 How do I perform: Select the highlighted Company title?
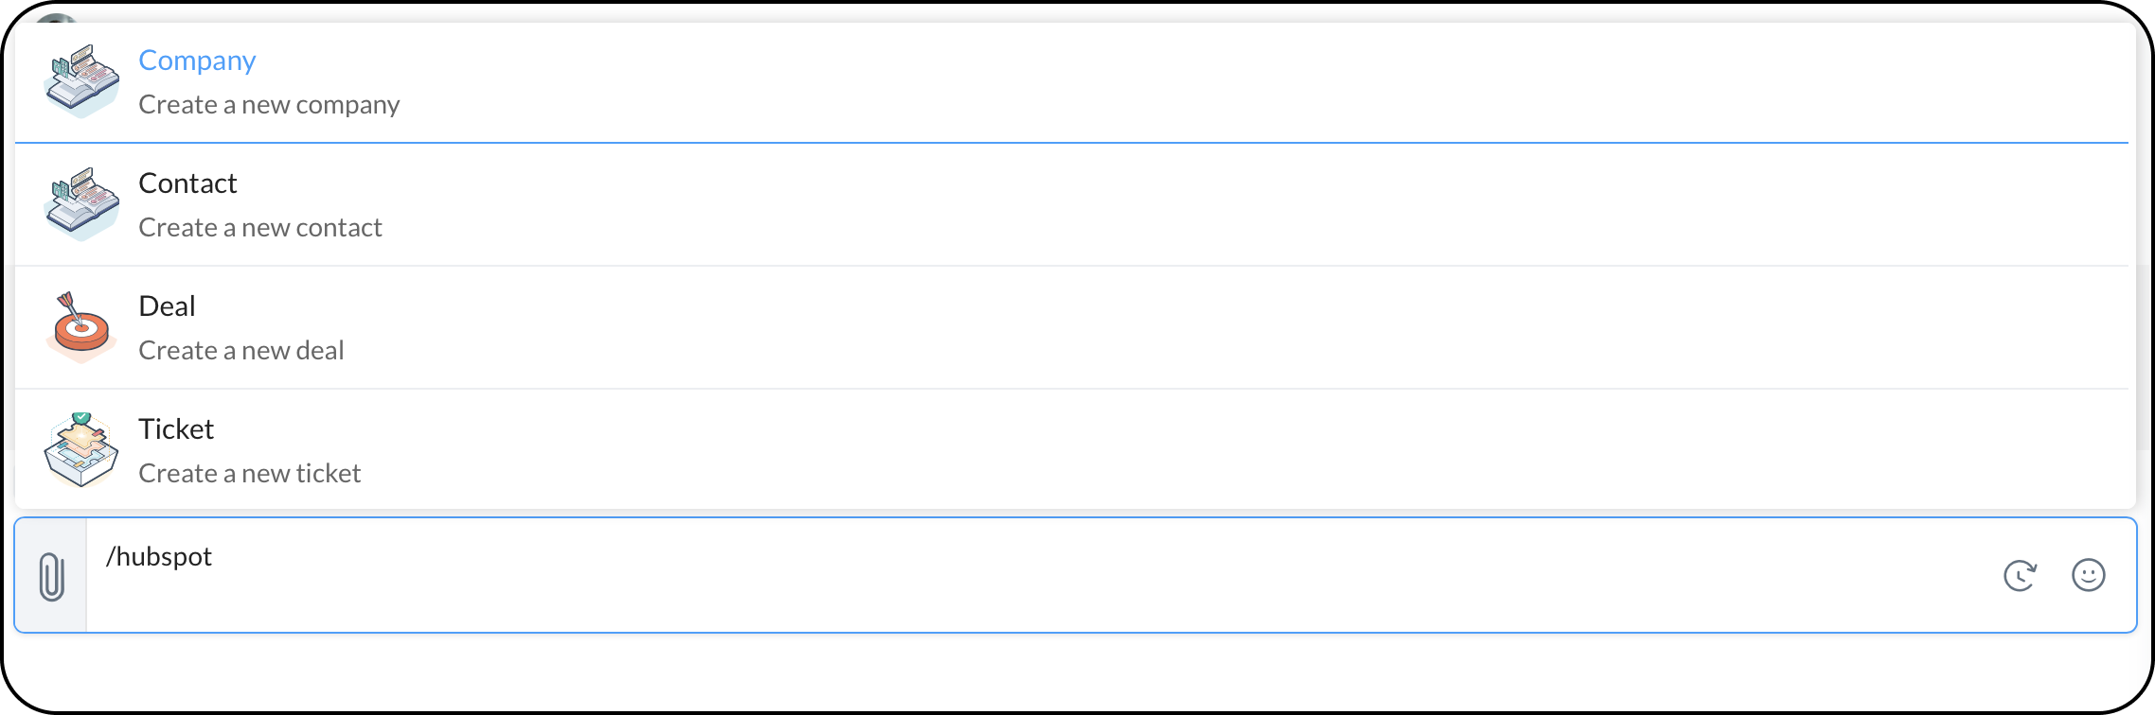click(x=197, y=61)
